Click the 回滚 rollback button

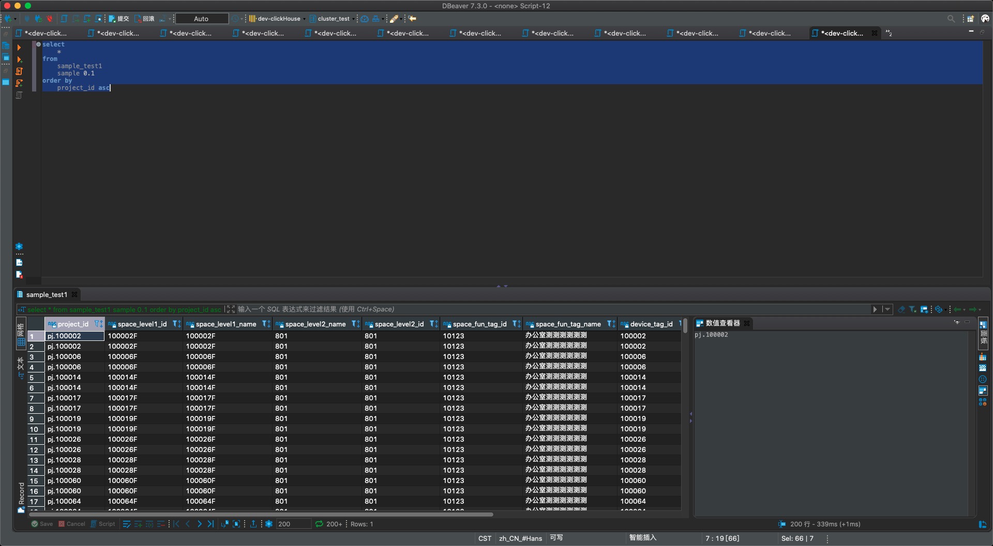tap(144, 19)
